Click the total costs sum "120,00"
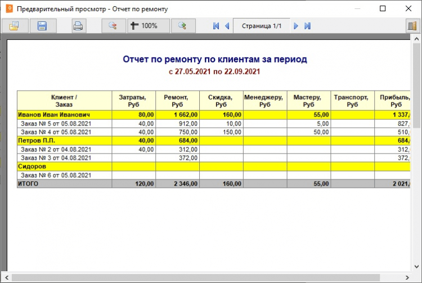 pos(145,184)
